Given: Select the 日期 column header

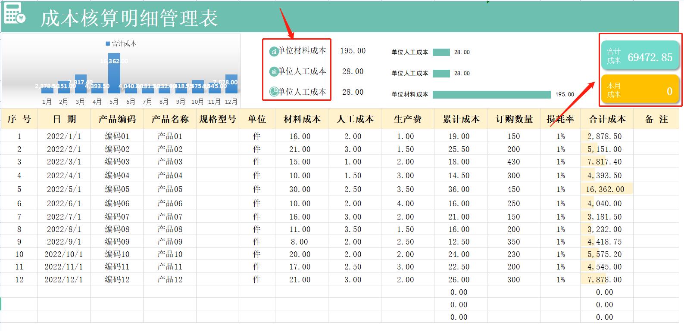Looking at the screenshot, I should [64, 119].
